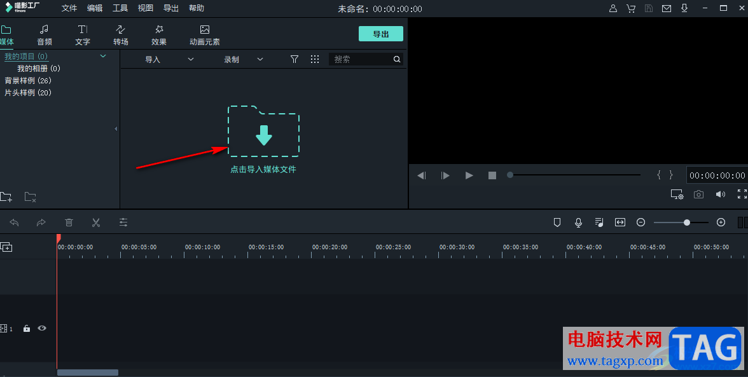The width and height of the screenshot is (748, 377).
Task: Click the timeline zoom slider
Action: [x=681, y=222]
